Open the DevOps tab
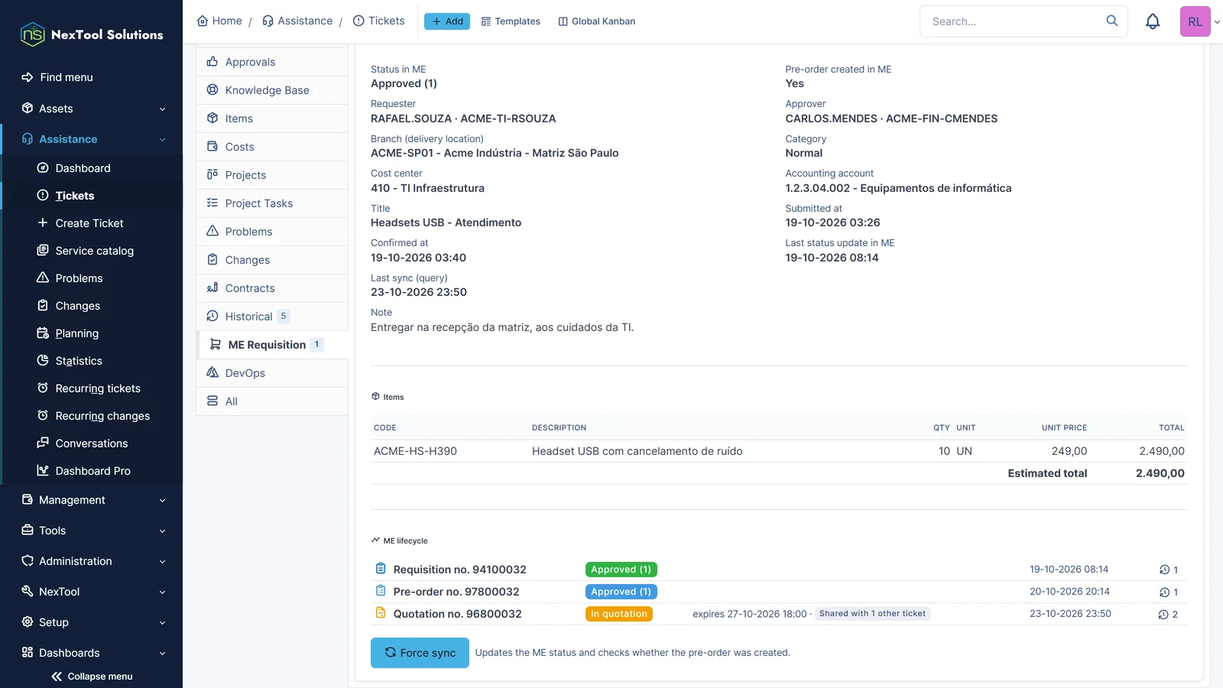Screen dimensions: 1223x688 272,373
